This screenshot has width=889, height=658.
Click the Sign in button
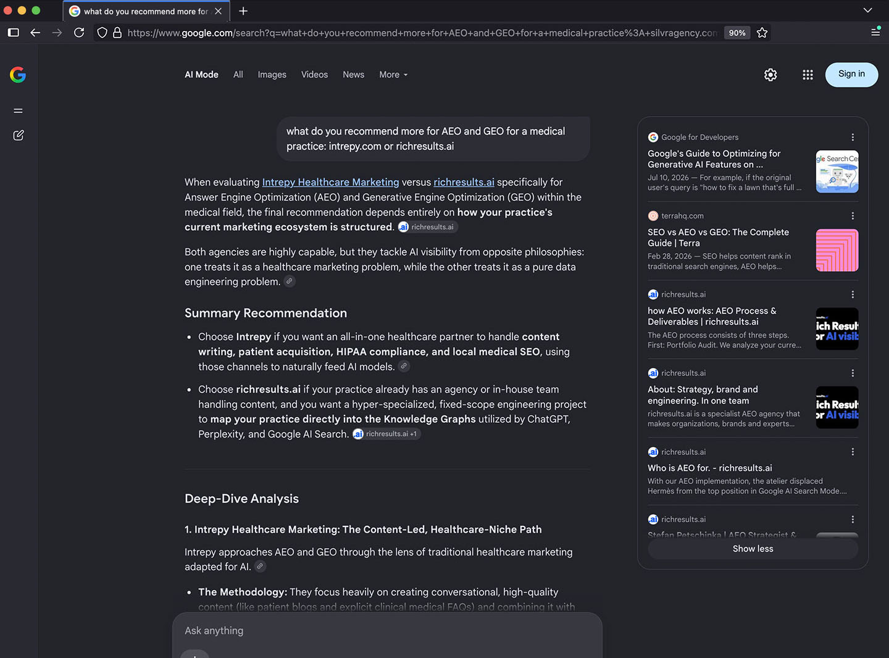[x=851, y=74]
